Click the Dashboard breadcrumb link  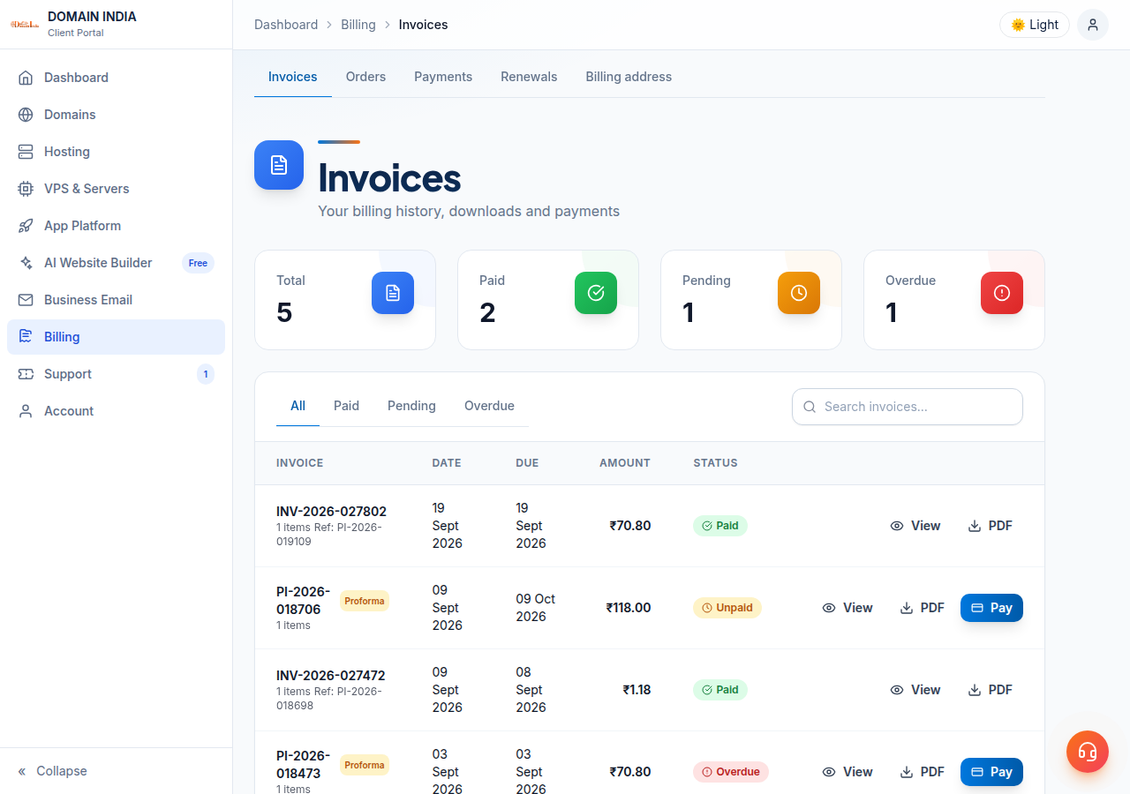286,25
